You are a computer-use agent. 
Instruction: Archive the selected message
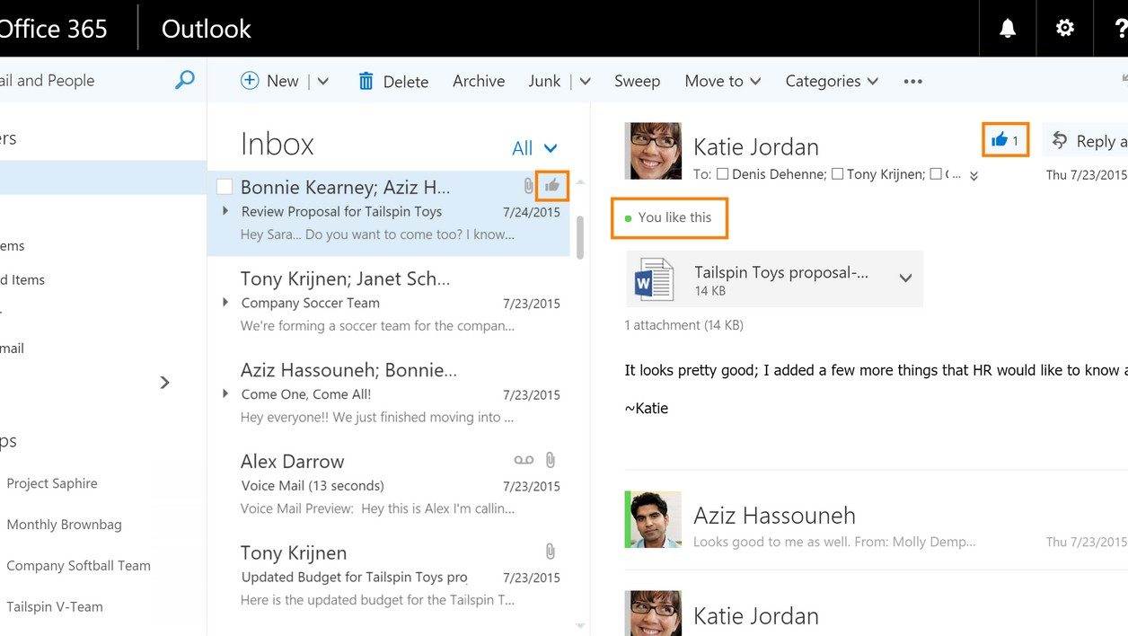coord(479,81)
